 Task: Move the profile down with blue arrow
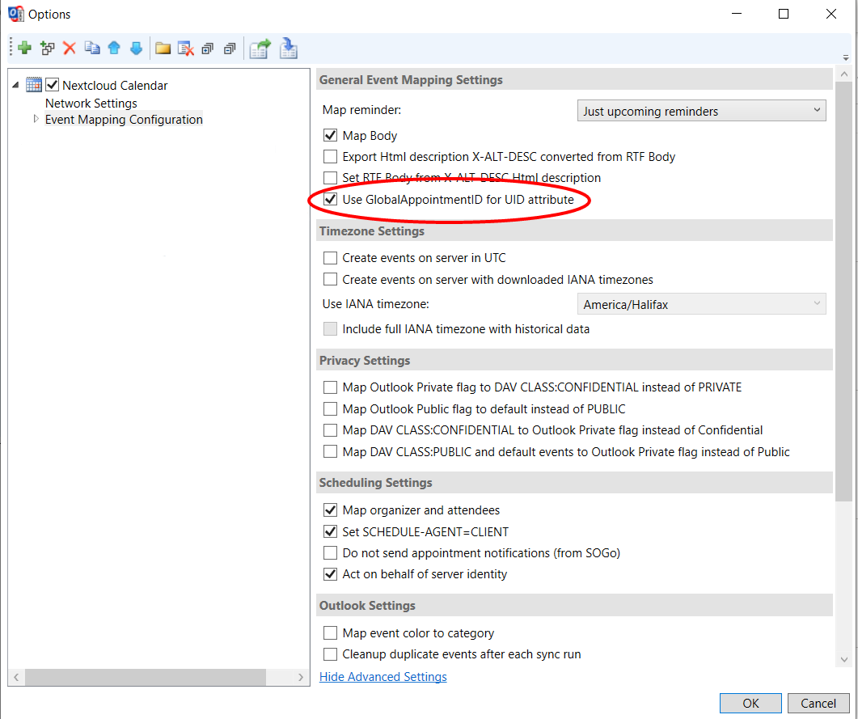pyautogui.click(x=136, y=49)
